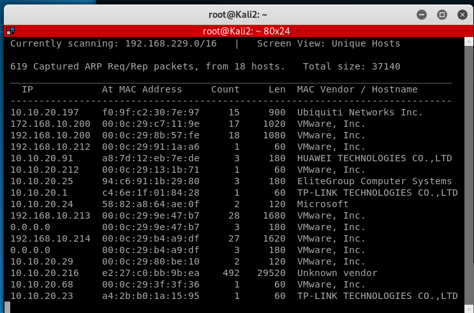474x313 pixels.
Task: Select IP 10.10.20.197 in the host list
Action: click(45, 112)
